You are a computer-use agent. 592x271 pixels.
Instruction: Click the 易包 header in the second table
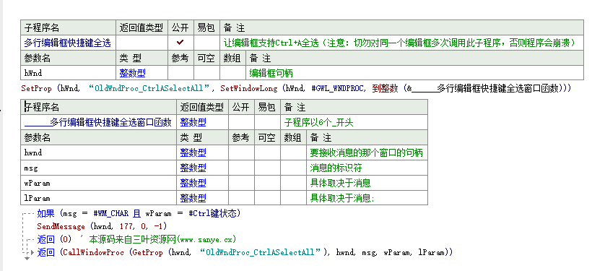267,107
